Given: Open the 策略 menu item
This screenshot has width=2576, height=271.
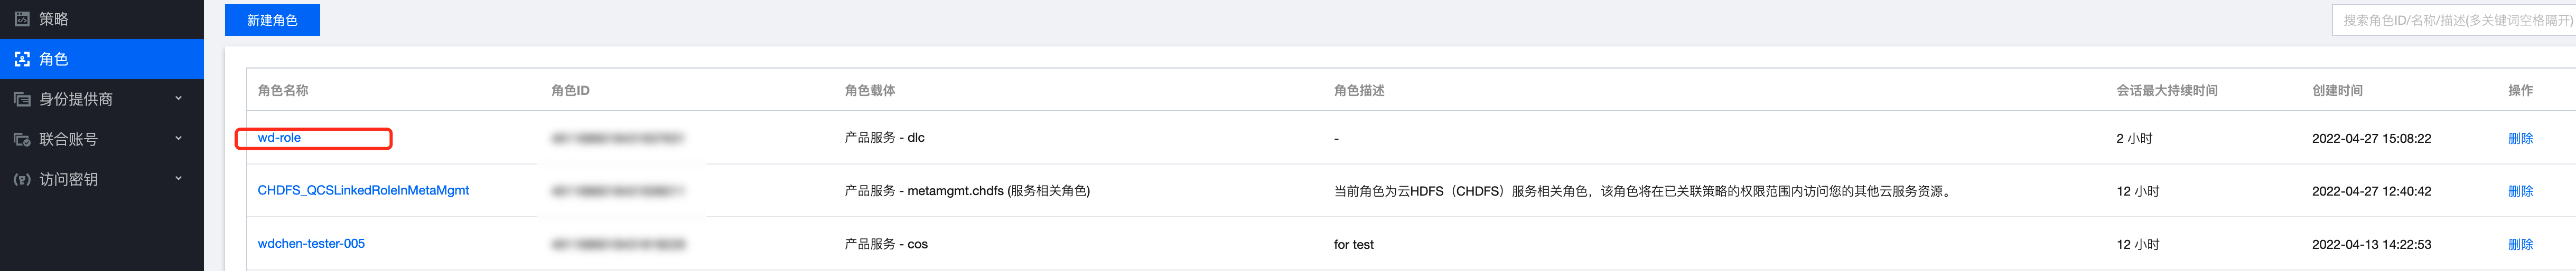Looking at the screenshot, I should click(54, 19).
